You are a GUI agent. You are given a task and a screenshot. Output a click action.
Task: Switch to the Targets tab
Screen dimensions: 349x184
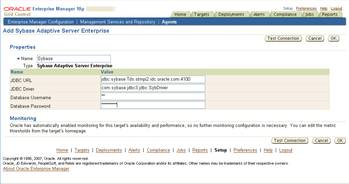point(201,14)
